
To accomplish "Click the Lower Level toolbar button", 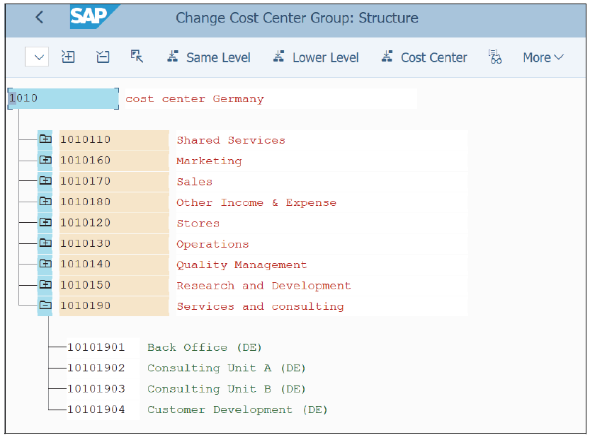I will coord(316,57).
